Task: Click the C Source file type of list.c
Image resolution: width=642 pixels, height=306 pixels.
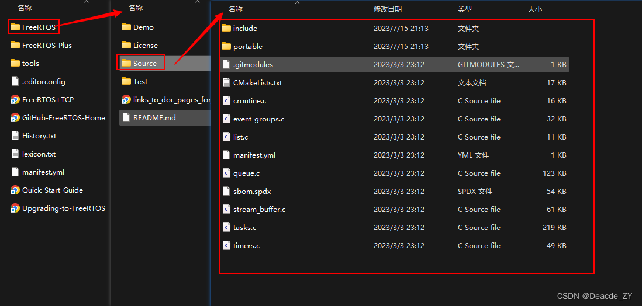Action: (479, 137)
